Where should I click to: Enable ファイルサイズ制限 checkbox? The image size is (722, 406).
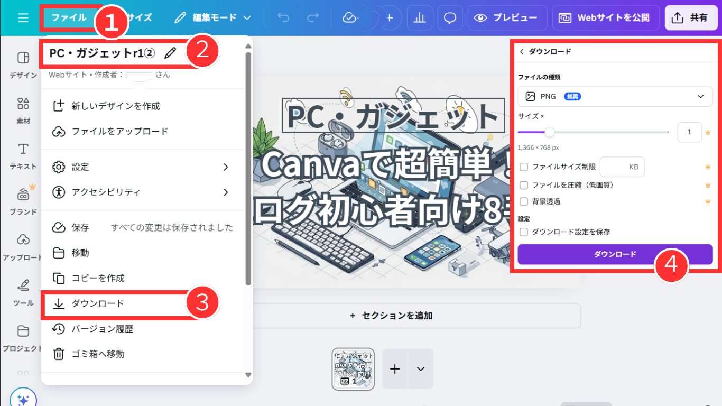point(524,167)
